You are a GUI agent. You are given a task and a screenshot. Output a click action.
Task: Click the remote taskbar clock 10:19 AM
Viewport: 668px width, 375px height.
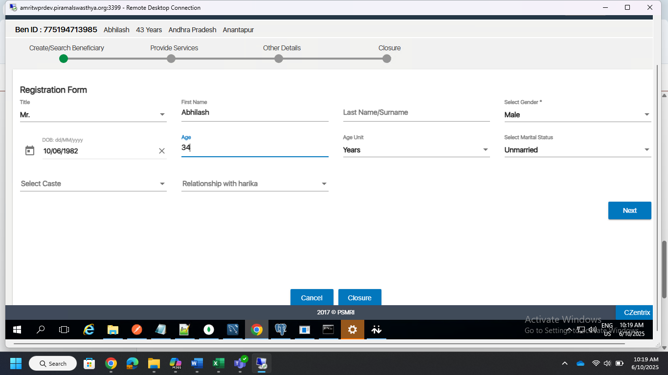coord(631,330)
